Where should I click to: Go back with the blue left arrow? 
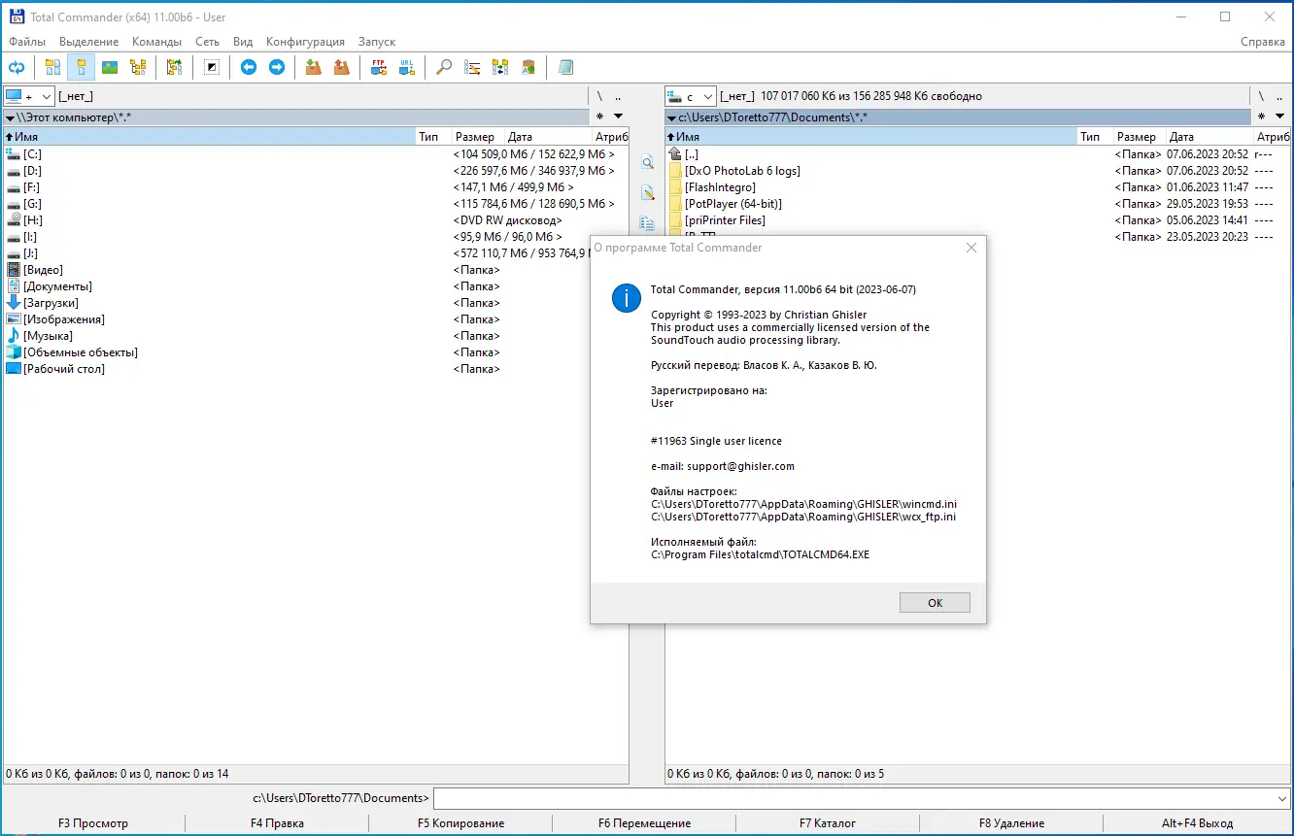coord(249,67)
